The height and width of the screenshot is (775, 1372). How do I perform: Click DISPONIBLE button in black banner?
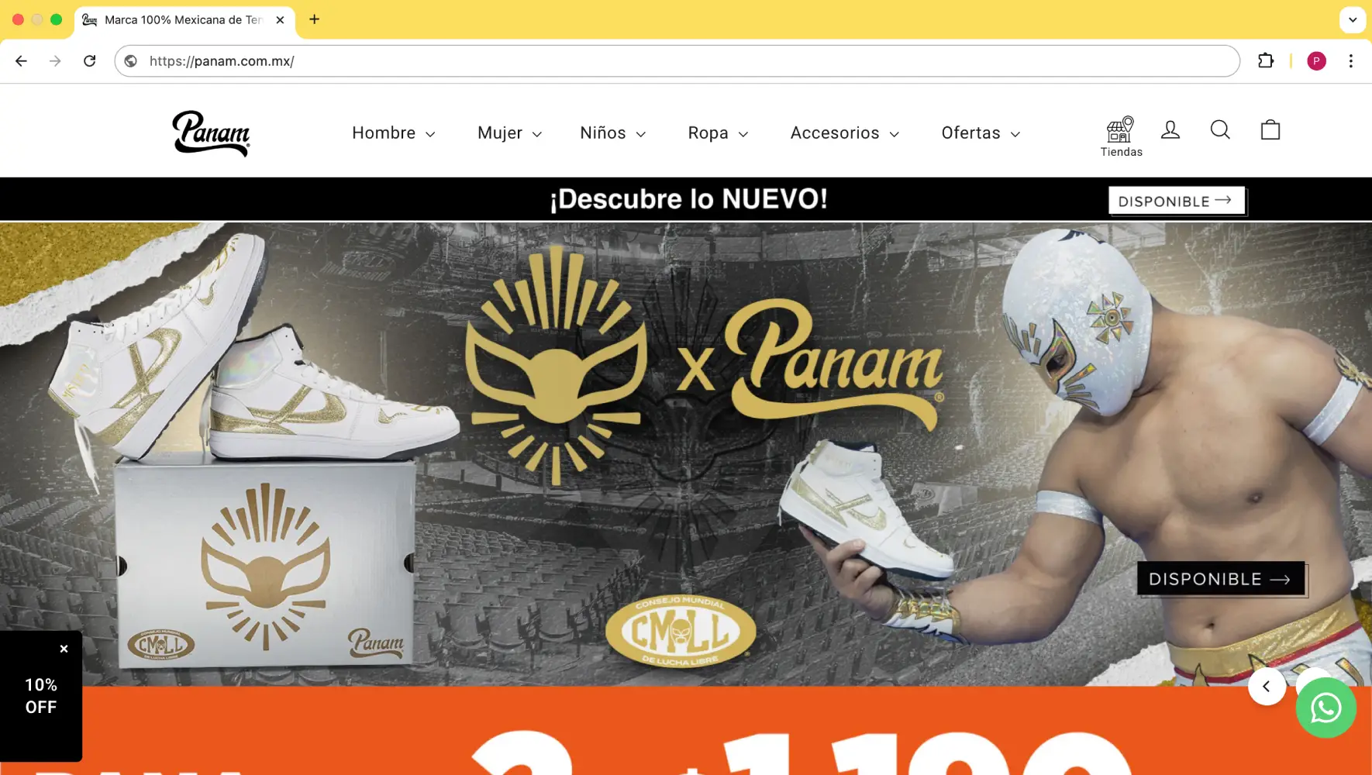[x=1177, y=201]
